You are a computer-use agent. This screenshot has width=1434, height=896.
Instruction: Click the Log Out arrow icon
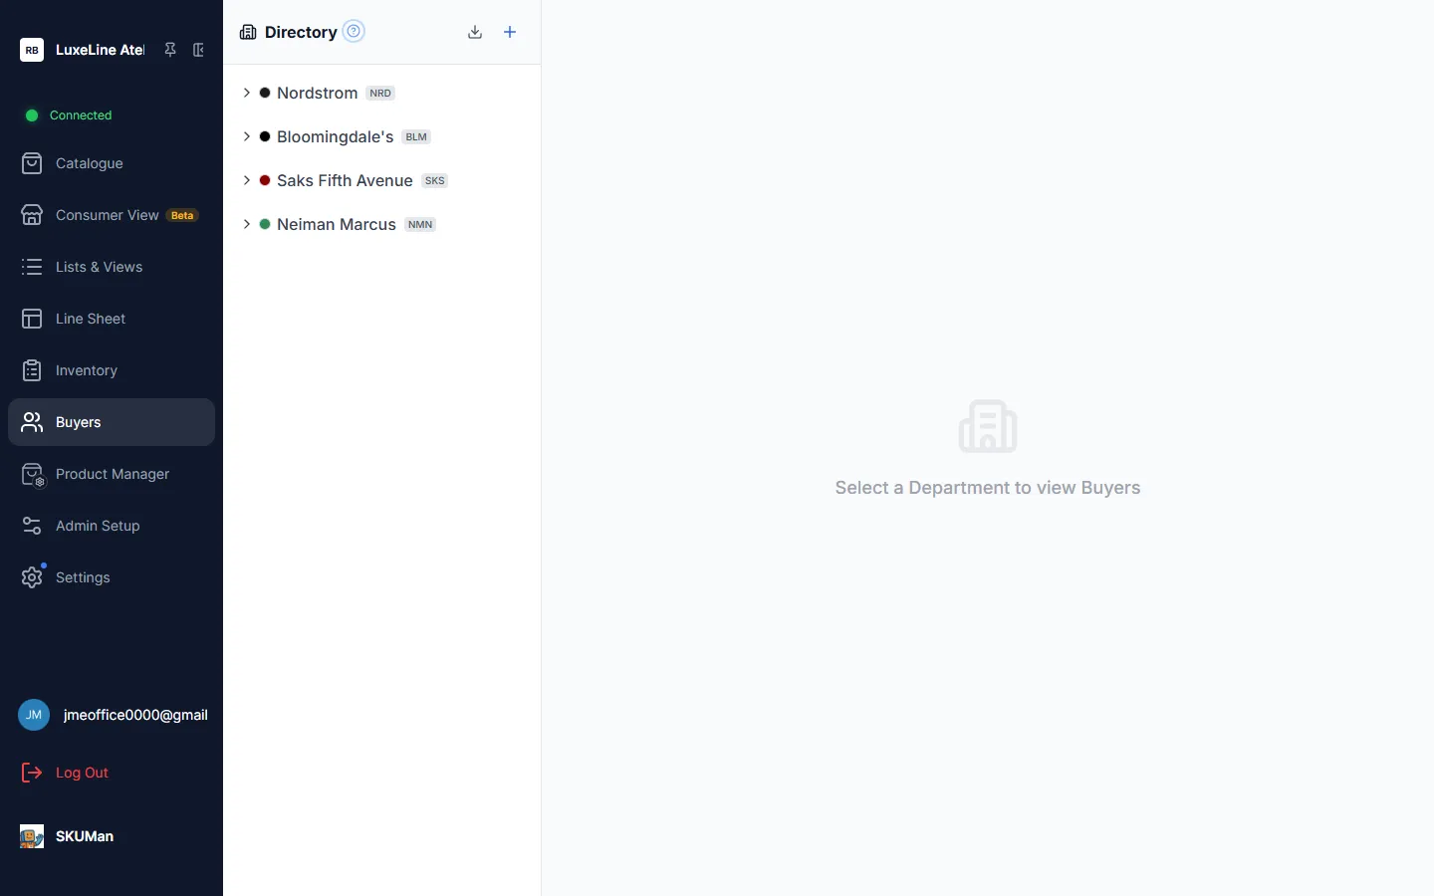tap(32, 773)
